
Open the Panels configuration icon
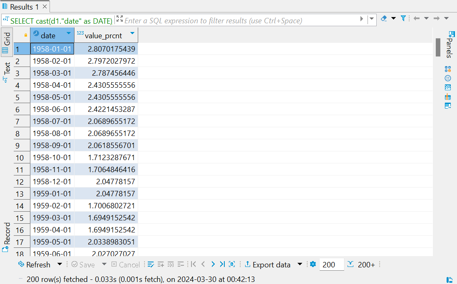452,34
